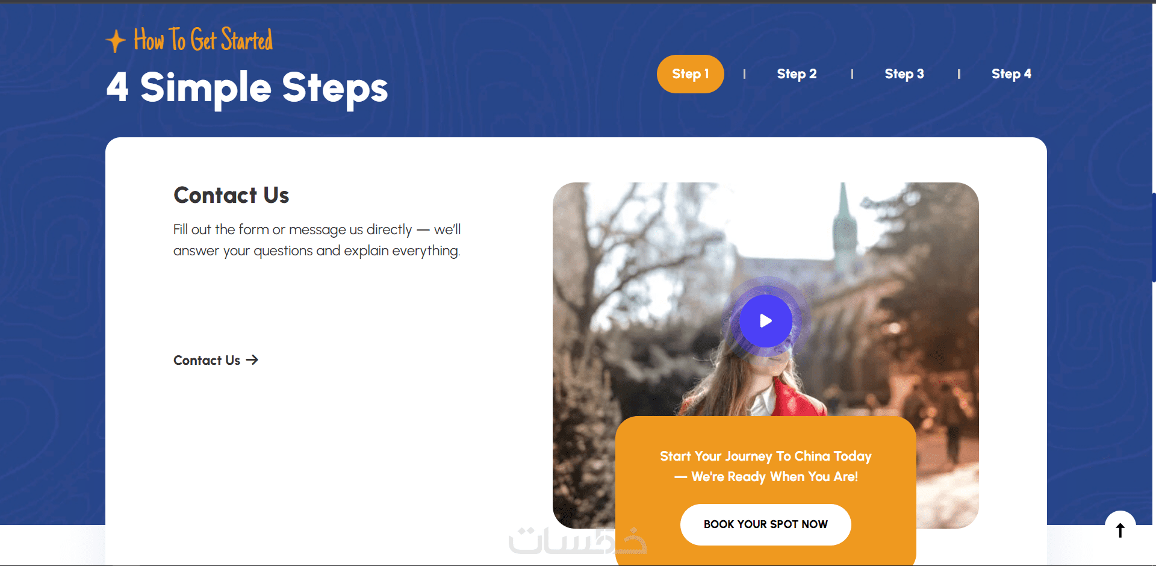Click the 4 Simple Steps heading
1156x566 pixels.
click(x=247, y=87)
